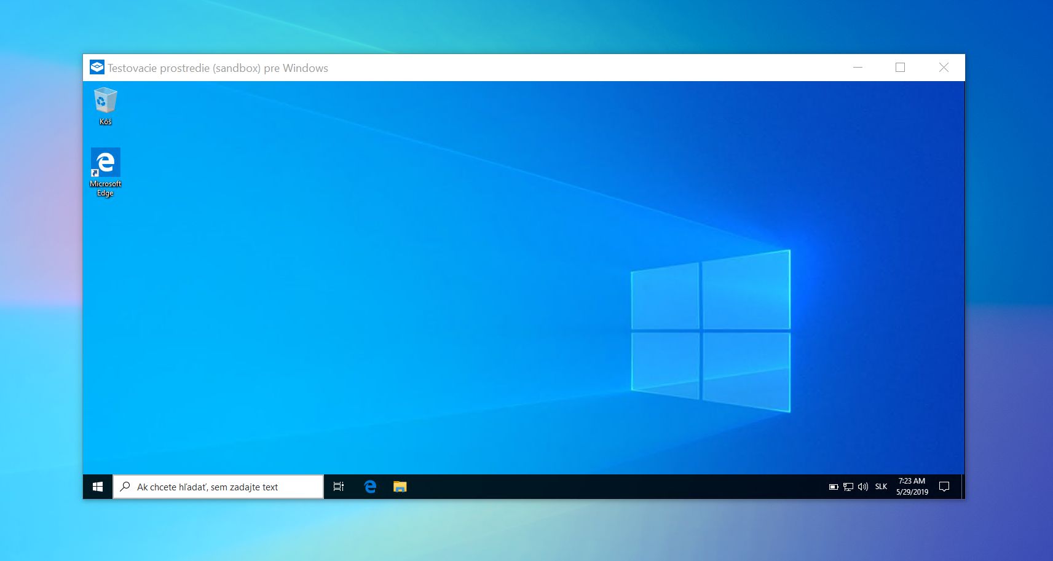Select the Microsoft Edge desktop shortcut
This screenshot has width=1053, height=561.
(105, 172)
